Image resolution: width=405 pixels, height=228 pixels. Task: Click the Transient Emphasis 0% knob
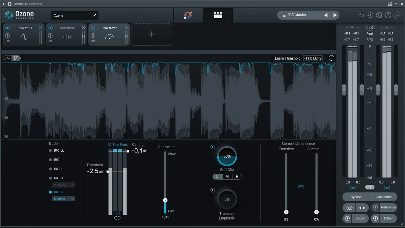(227, 199)
